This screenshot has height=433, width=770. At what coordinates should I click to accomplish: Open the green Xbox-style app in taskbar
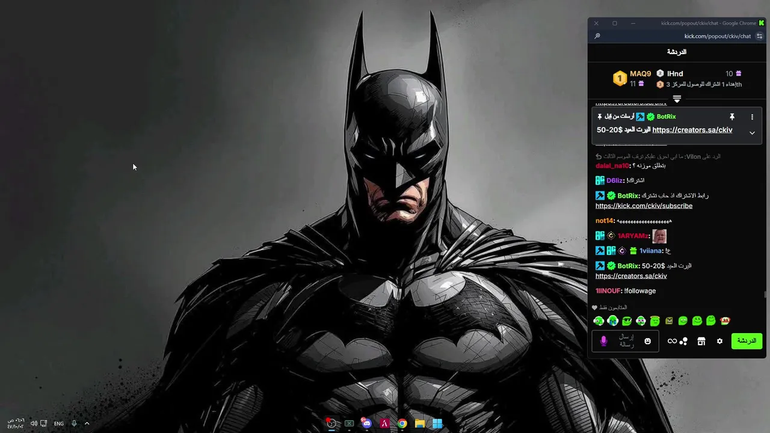click(349, 423)
